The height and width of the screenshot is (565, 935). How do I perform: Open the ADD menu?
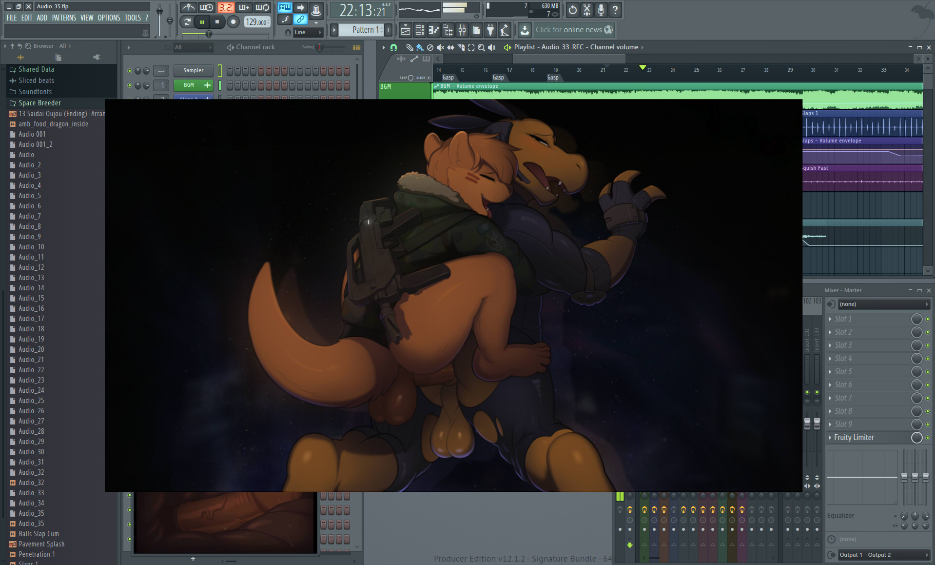[x=42, y=18]
